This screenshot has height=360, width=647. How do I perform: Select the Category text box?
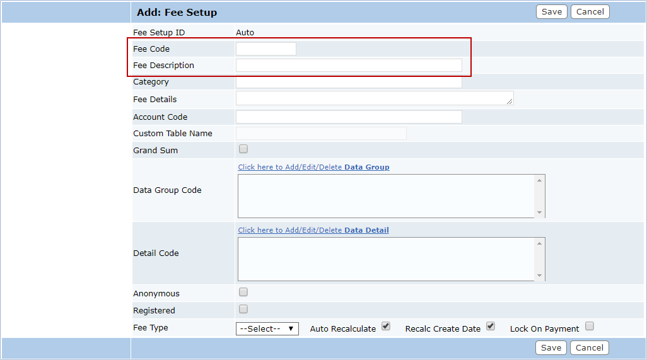click(x=348, y=83)
